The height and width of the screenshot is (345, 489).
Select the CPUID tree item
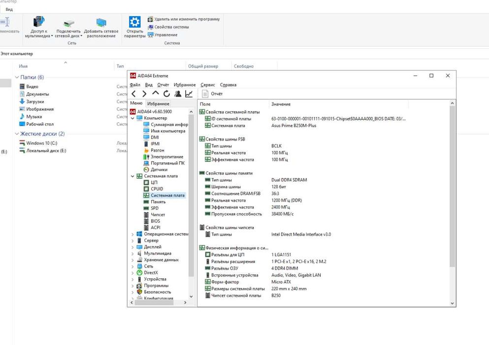154,189
